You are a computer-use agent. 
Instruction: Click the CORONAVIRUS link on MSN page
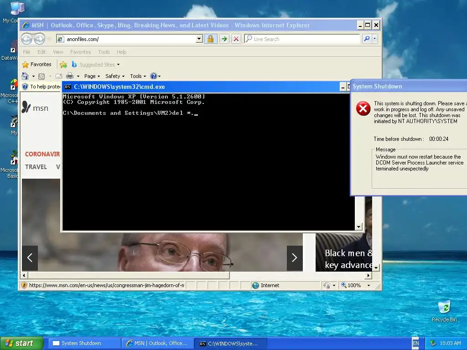42,154
